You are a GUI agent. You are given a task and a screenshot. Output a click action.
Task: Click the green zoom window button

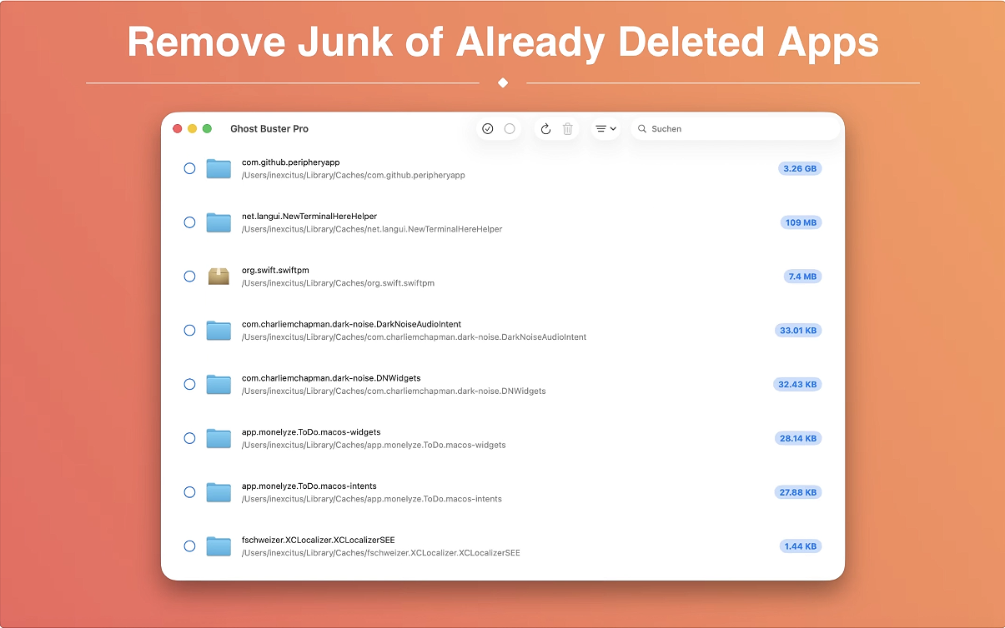click(207, 129)
